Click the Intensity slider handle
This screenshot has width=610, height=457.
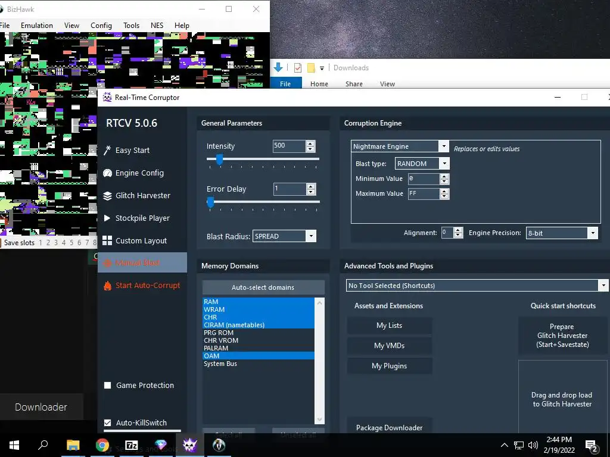pos(219,159)
